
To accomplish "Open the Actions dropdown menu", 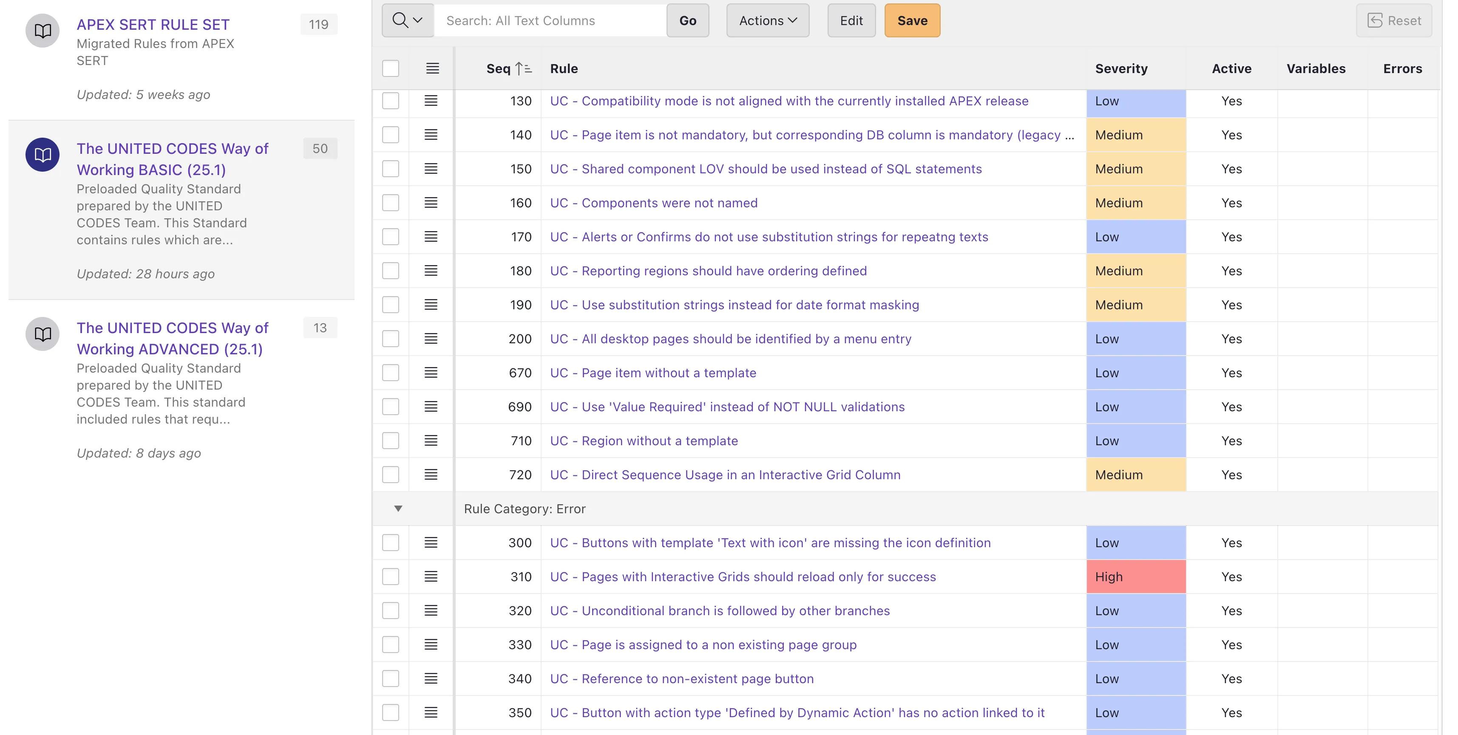I will (x=768, y=20).
